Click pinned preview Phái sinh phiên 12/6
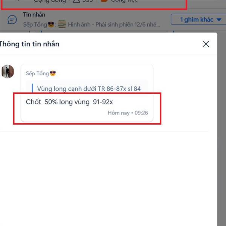 click(128, 24)
